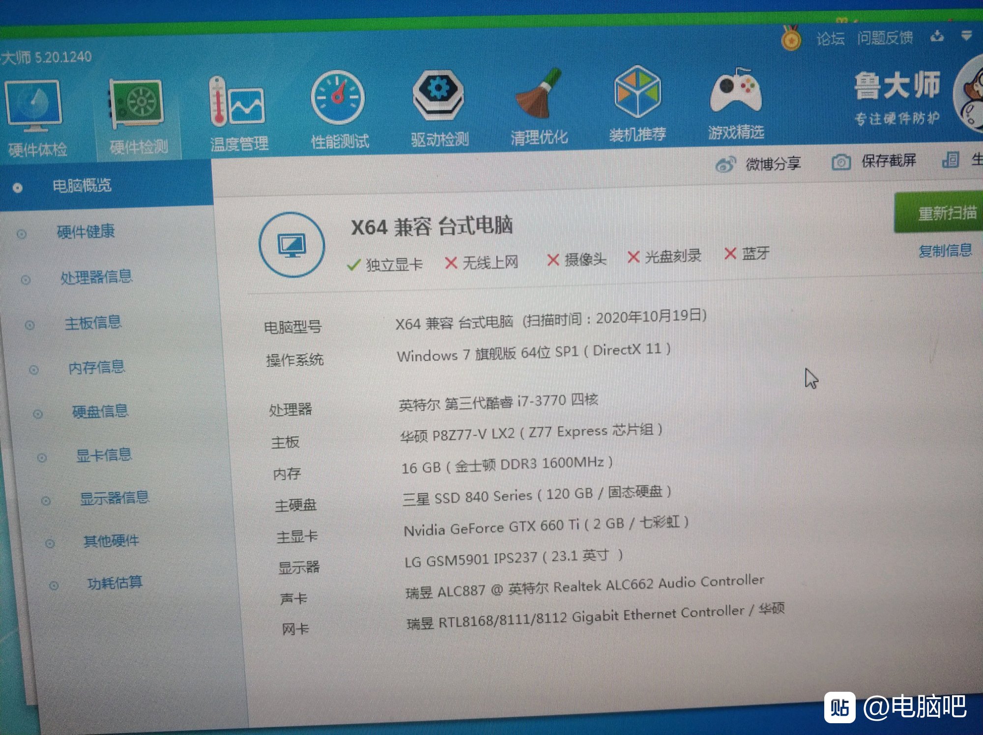
Task: Select 显示器信息 in the sidebar
Action: tap(115, 498)
